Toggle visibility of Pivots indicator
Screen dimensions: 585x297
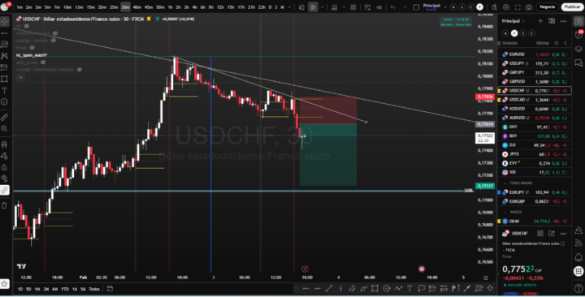(32, 48)
